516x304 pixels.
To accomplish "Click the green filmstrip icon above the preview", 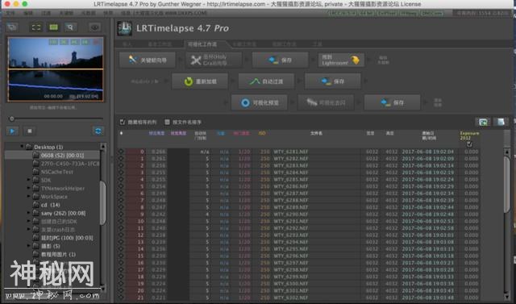I will (53, 27).
